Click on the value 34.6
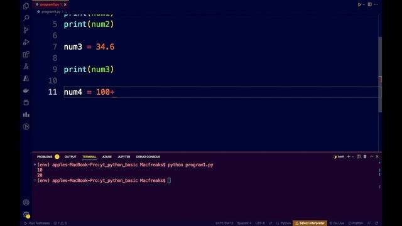Image resolution: width=402 pixels, height=226 pixels. pos(105,46)
